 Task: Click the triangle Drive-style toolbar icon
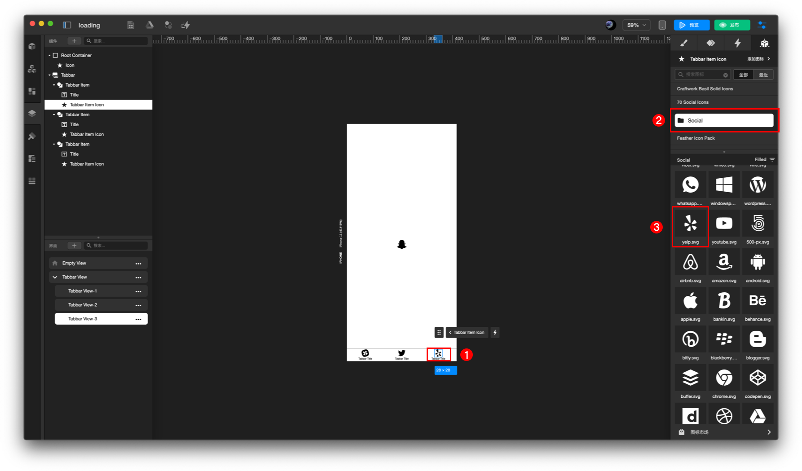150,25
